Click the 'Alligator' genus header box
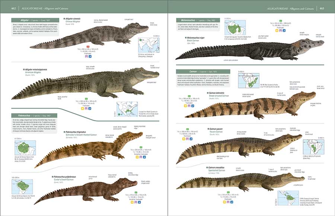This screenshot has height=216, width=335. tap(35, 20)
